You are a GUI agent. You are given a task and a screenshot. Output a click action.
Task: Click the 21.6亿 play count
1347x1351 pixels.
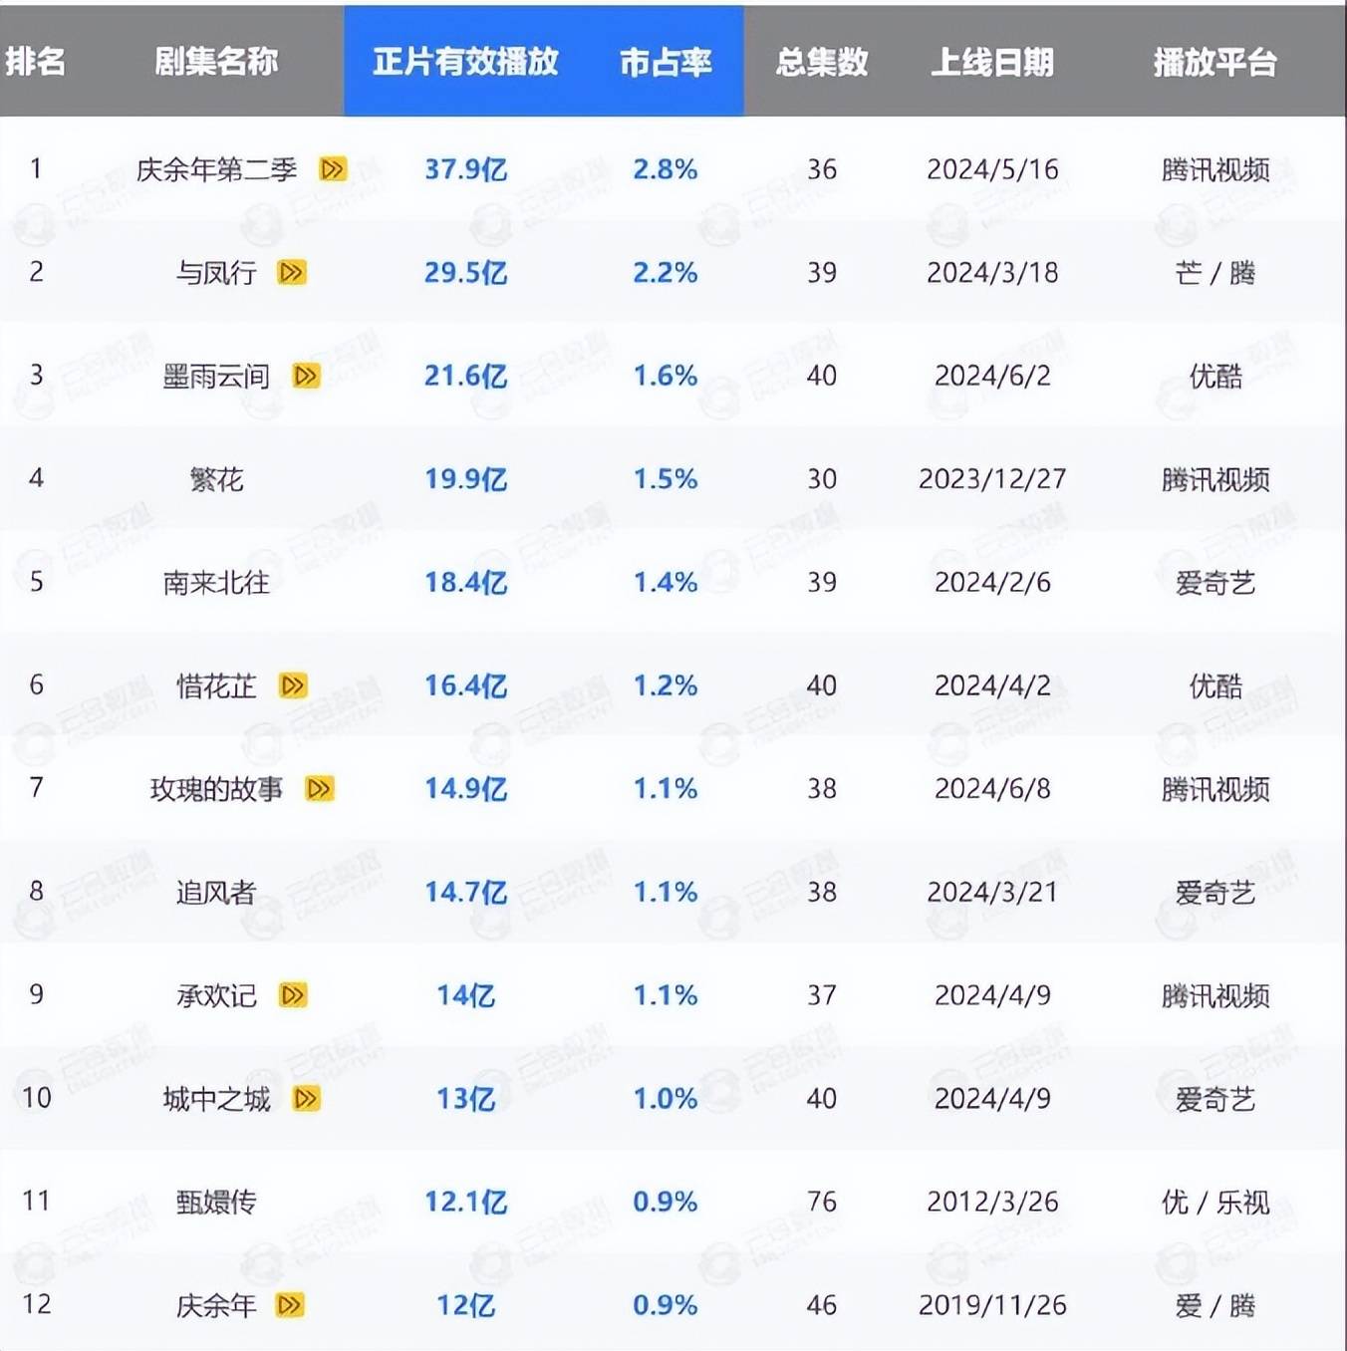pyautogui.click(x=465, y=376)
